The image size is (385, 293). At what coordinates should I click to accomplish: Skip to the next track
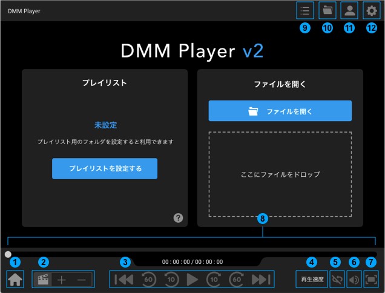tap(260, 279)
